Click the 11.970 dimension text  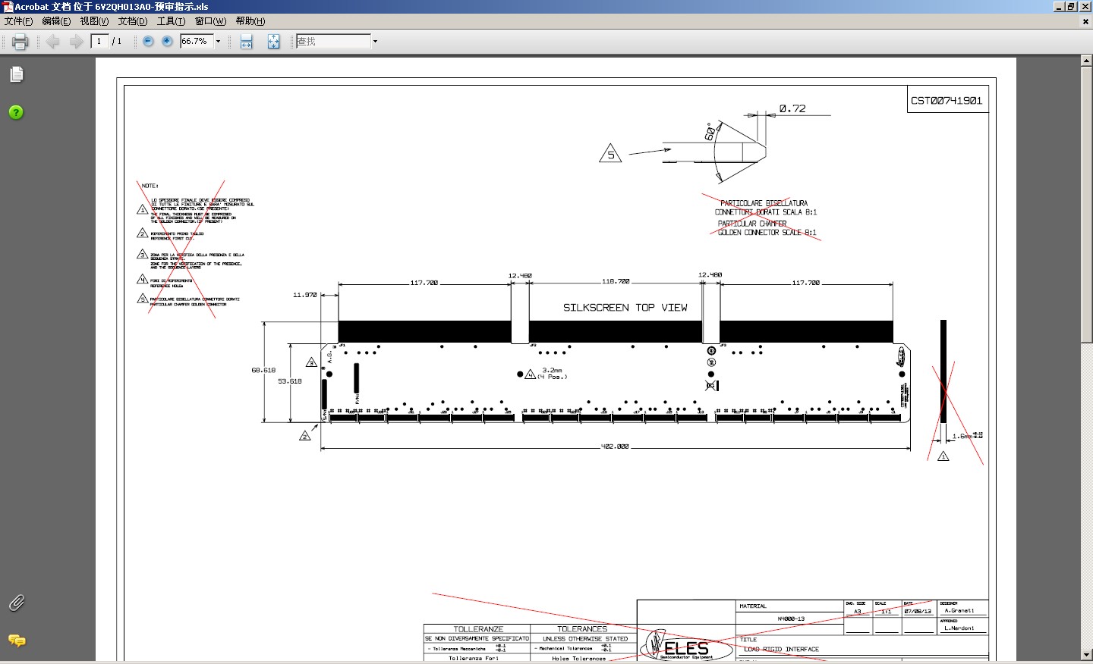[305, 295]
